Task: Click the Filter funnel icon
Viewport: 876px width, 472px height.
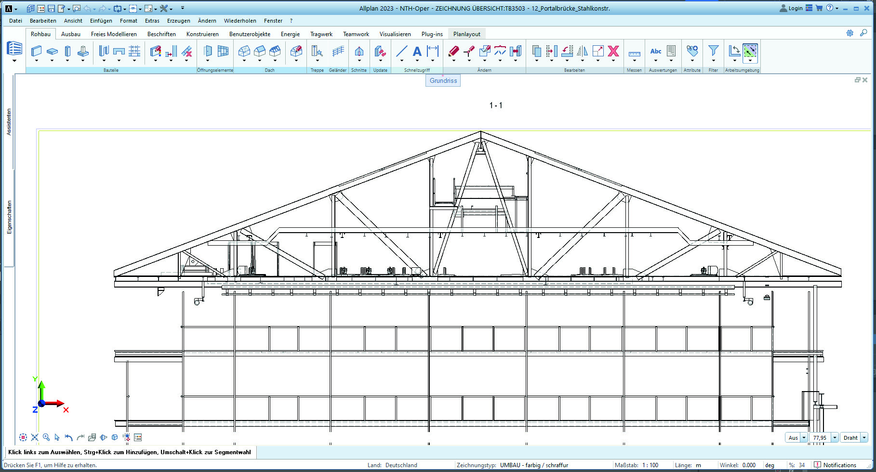Action: [x=714, y=51]
